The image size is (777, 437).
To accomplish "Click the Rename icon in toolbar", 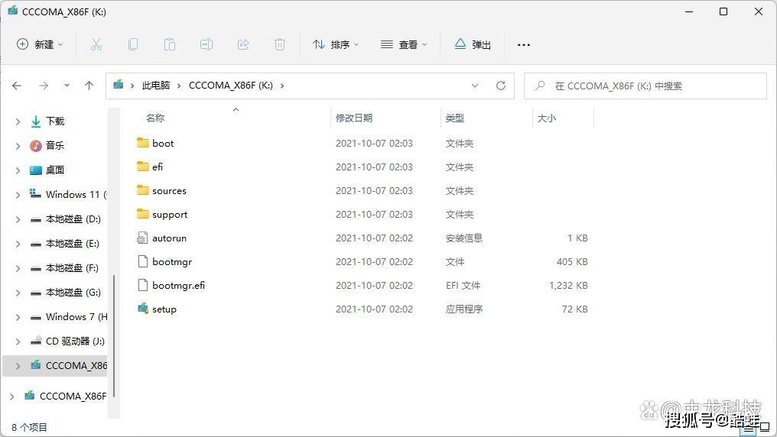I will coord(206,44).
